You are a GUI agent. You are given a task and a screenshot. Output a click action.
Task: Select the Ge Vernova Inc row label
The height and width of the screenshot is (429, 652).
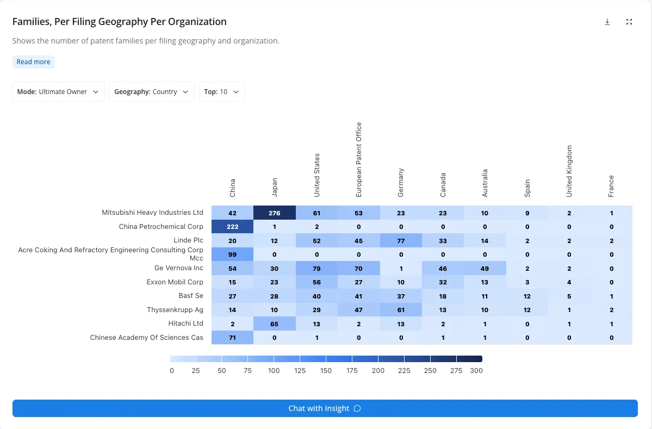tap(179, 268)
